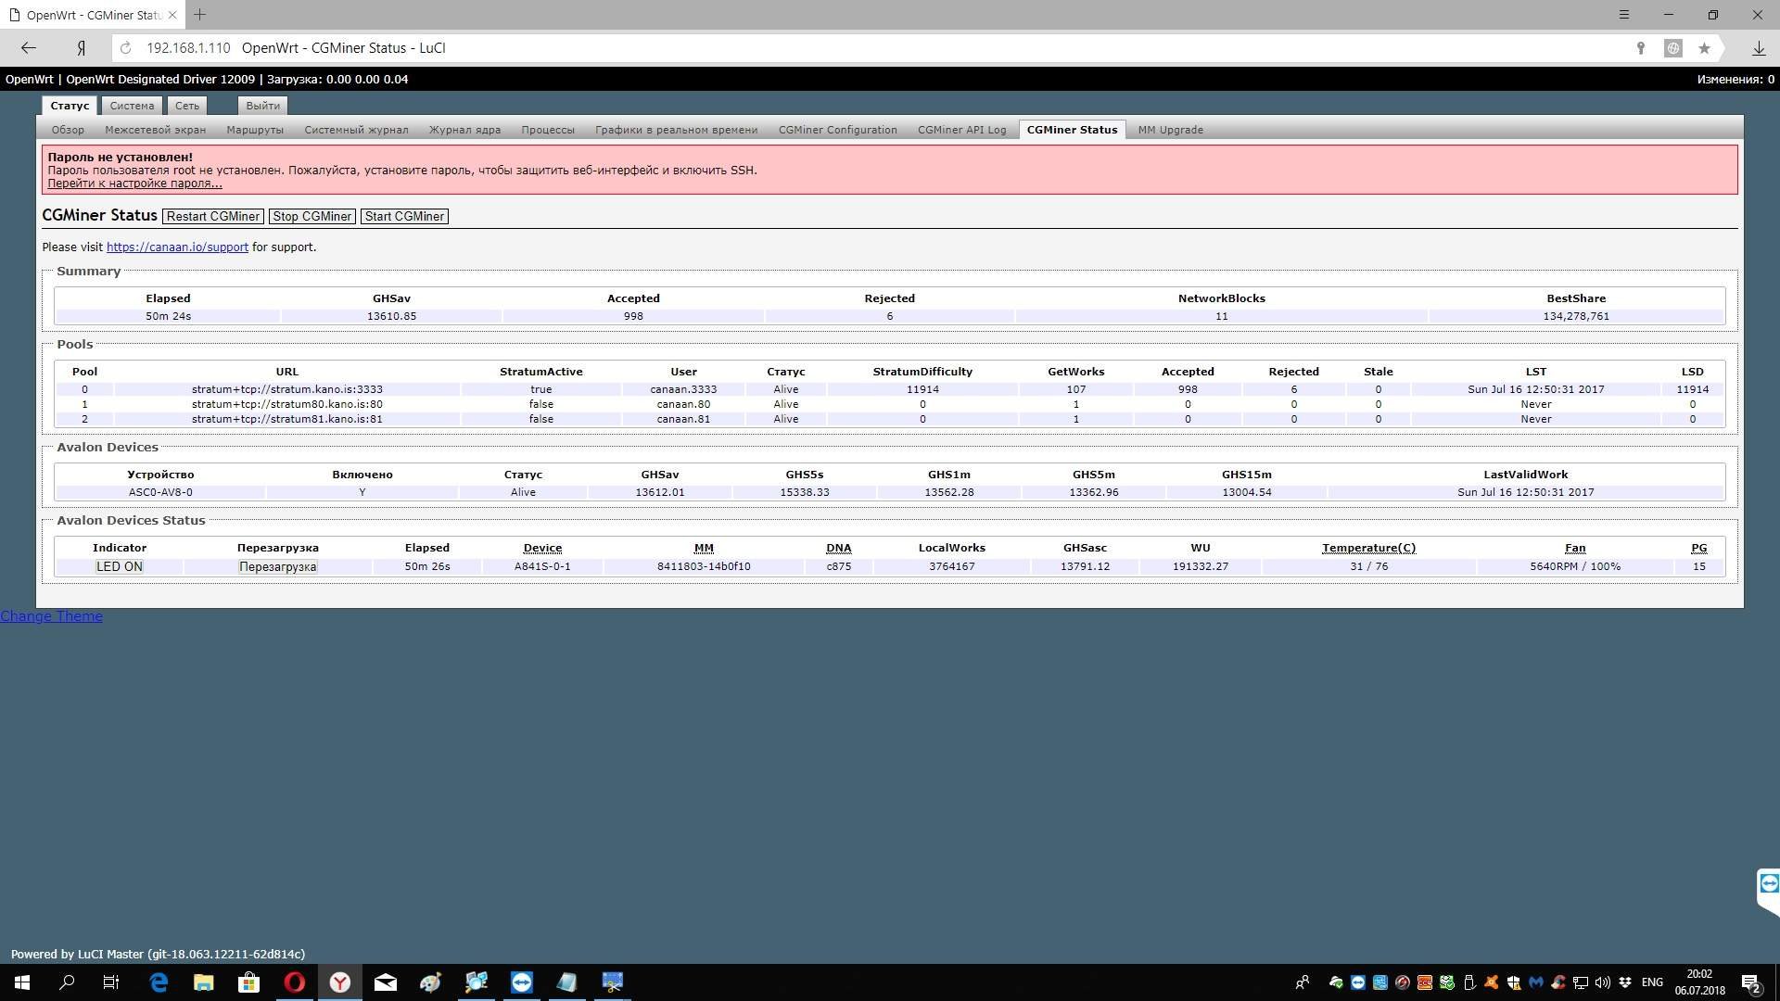Screen dimensions: 1780x1001
Task: Launch Opera browser from taskbar
Action: tap(294, 982)
